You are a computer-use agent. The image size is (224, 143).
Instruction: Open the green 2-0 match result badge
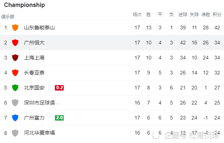point(59,118)
